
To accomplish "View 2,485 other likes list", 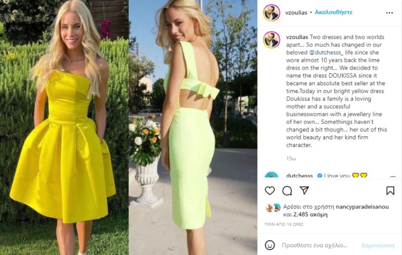I will pos(310,214).
